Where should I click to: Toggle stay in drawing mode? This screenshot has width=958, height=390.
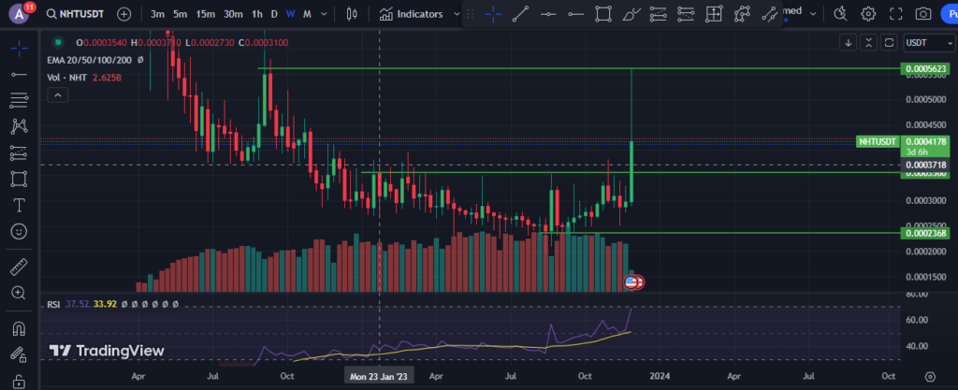click(x=19, y=354)
